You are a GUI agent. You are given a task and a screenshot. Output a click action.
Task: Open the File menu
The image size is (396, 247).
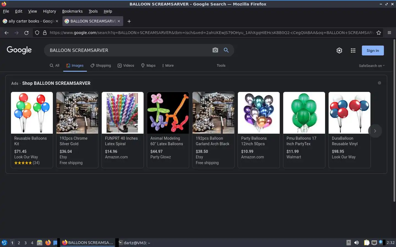pos(6,11)
